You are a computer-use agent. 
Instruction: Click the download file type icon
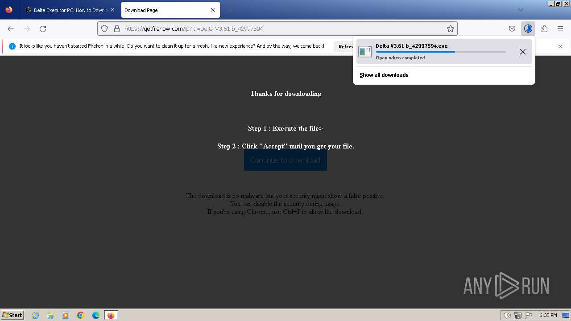point(365,52)
